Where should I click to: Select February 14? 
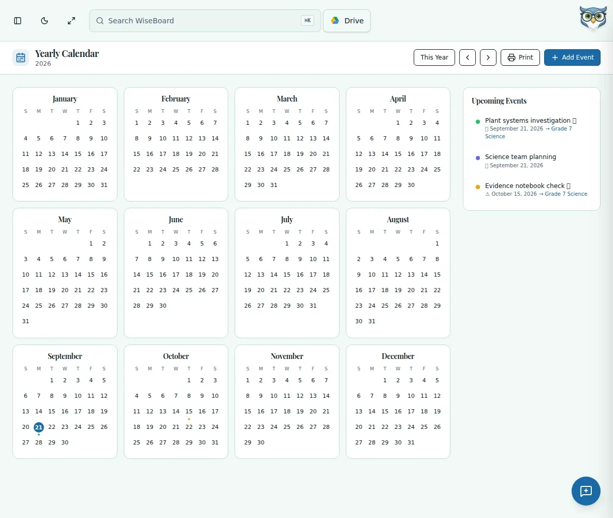[215, 138]
